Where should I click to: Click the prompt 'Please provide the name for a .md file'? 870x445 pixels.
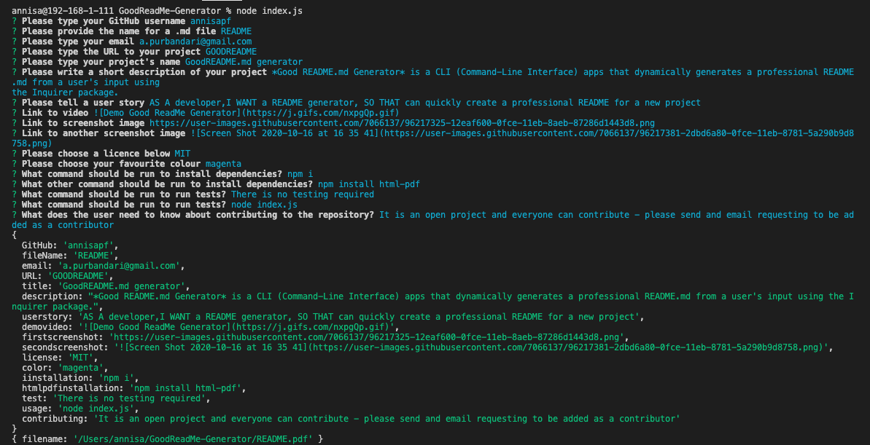[120, 31]
